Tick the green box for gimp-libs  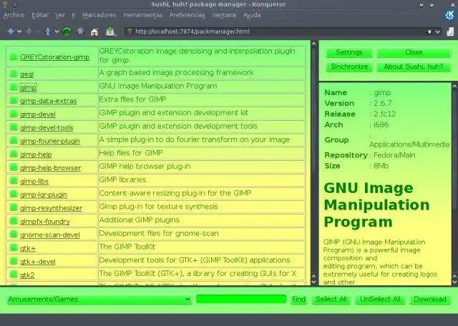(14, 181)
